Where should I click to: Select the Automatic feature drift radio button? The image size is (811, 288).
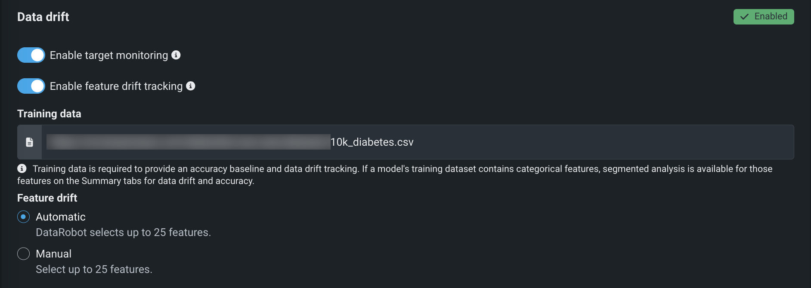pyautogui.click(x=24, y=217)
